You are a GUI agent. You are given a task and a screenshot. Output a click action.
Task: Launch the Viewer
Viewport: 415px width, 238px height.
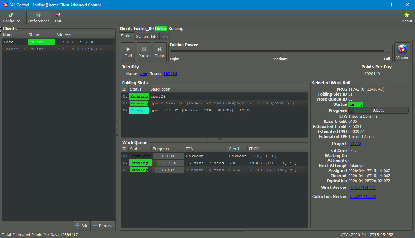[x=402, y=52]
